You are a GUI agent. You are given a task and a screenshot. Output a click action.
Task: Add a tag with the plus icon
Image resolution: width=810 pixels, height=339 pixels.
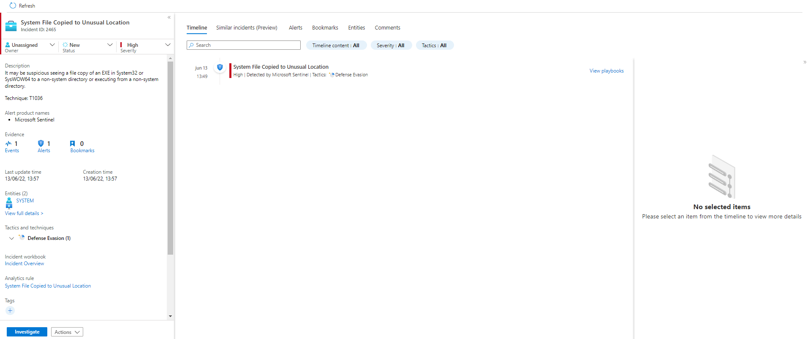(x=10, y=311)
